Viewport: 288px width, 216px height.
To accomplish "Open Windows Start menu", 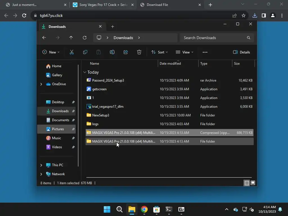I will (x=107, y=209).
